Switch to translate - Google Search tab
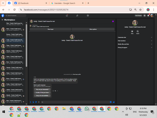This screenshot has width=157, height=118. pyautogui.click(x=67, y=3)
